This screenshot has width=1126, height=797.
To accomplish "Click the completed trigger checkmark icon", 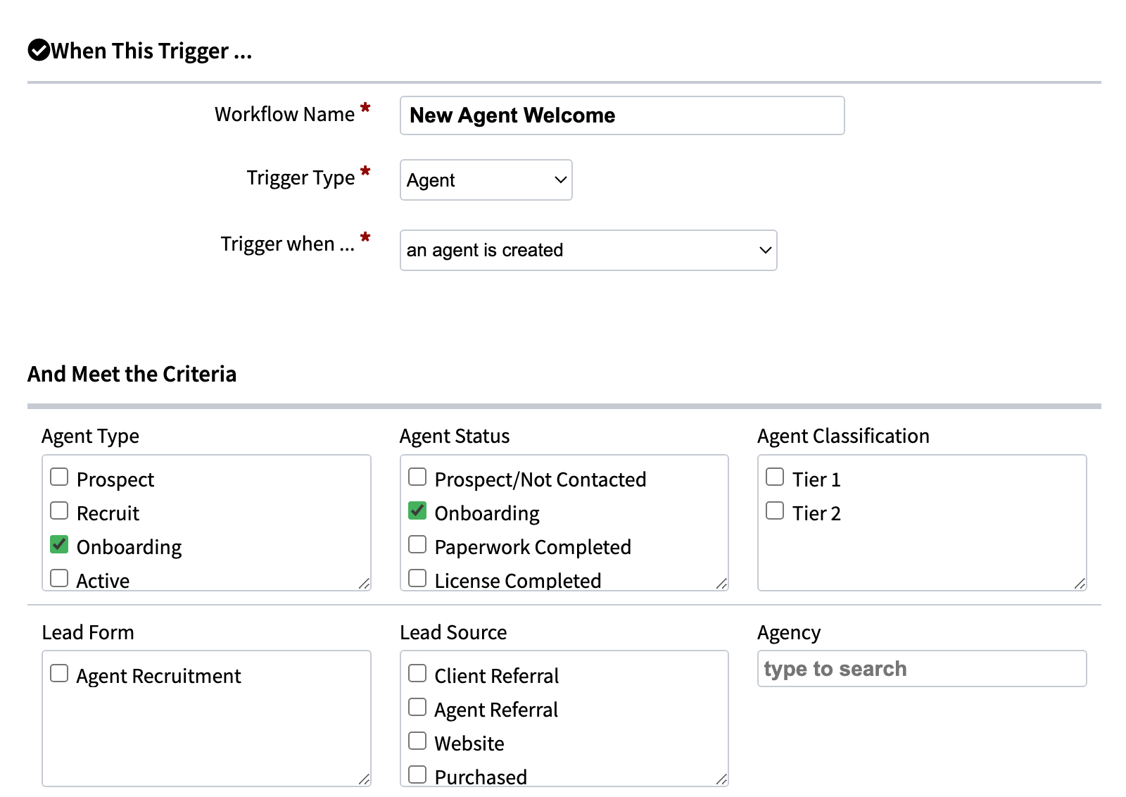I will point(39,49).
